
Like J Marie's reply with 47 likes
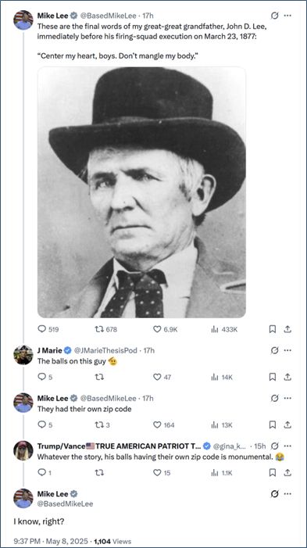point(162,377)
